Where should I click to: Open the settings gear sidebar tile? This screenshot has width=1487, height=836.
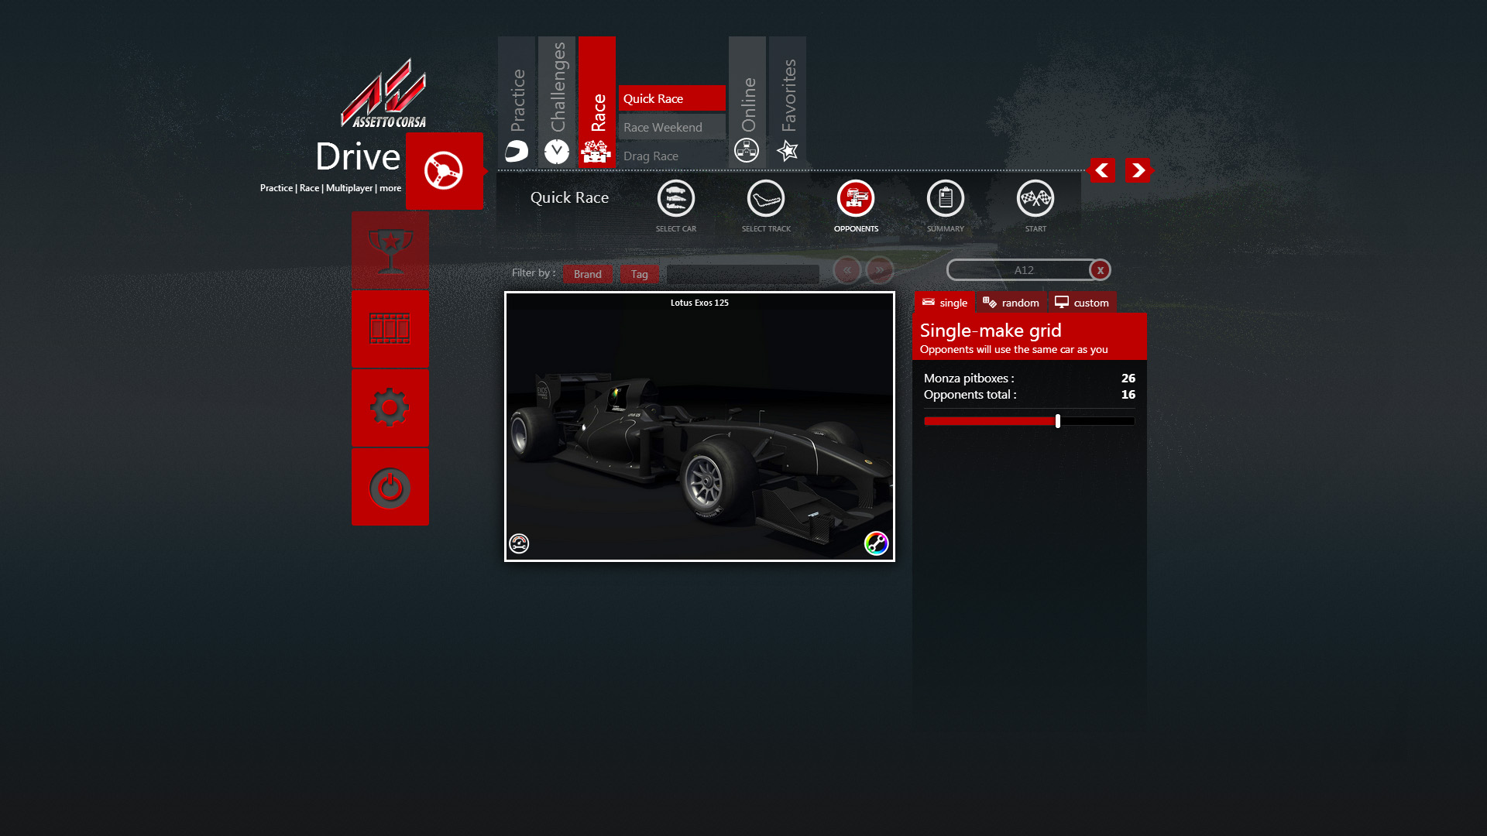390,408
